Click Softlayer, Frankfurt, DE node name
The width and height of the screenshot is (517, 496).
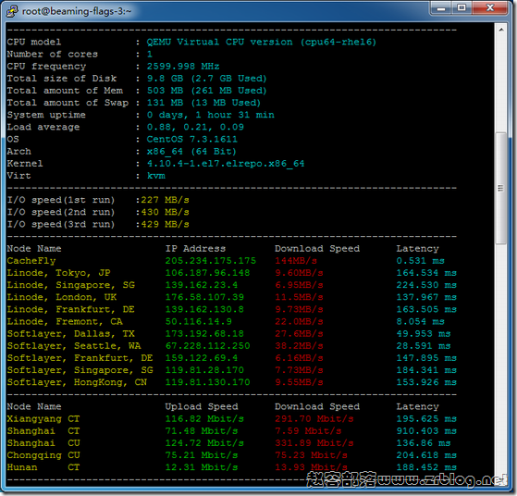click(x=80, y=358)
